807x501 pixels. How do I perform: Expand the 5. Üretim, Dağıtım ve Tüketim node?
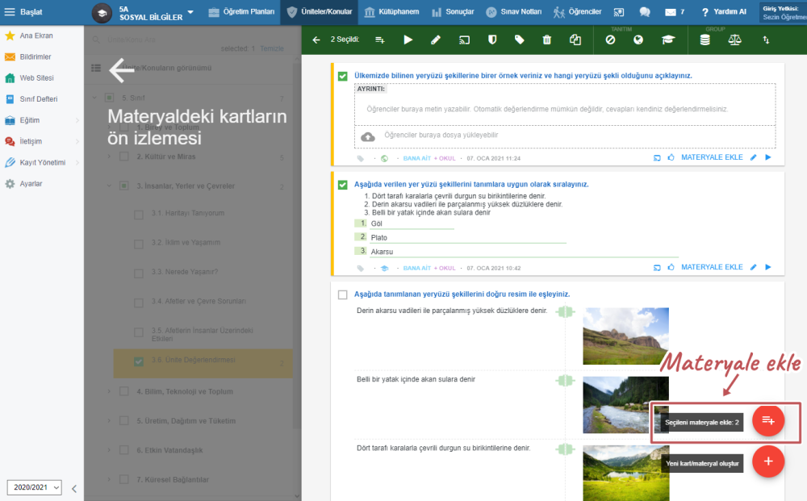pos(109,421)
